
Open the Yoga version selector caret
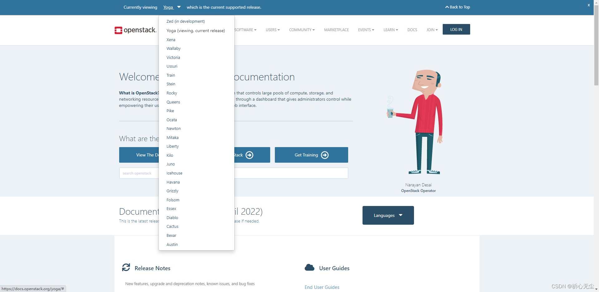179,7
